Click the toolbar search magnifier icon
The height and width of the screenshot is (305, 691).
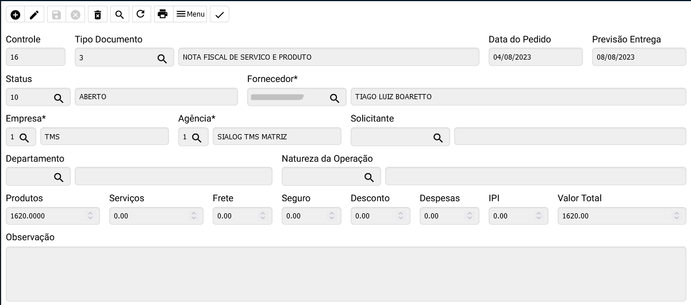point(120,14)
